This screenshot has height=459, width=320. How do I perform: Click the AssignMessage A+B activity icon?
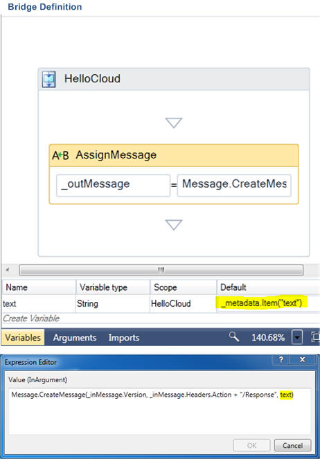[60, 155]
